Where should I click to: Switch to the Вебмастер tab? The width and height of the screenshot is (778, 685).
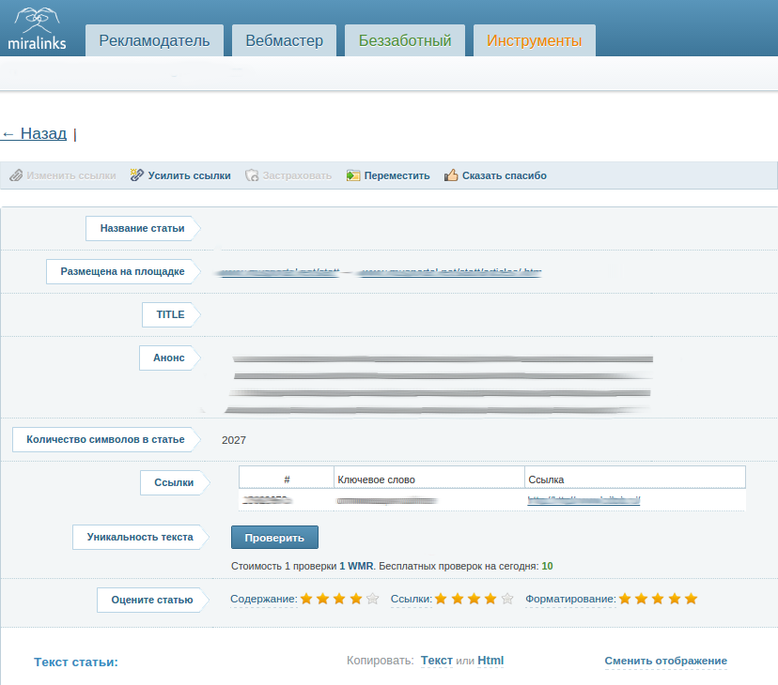pos(285,40)
